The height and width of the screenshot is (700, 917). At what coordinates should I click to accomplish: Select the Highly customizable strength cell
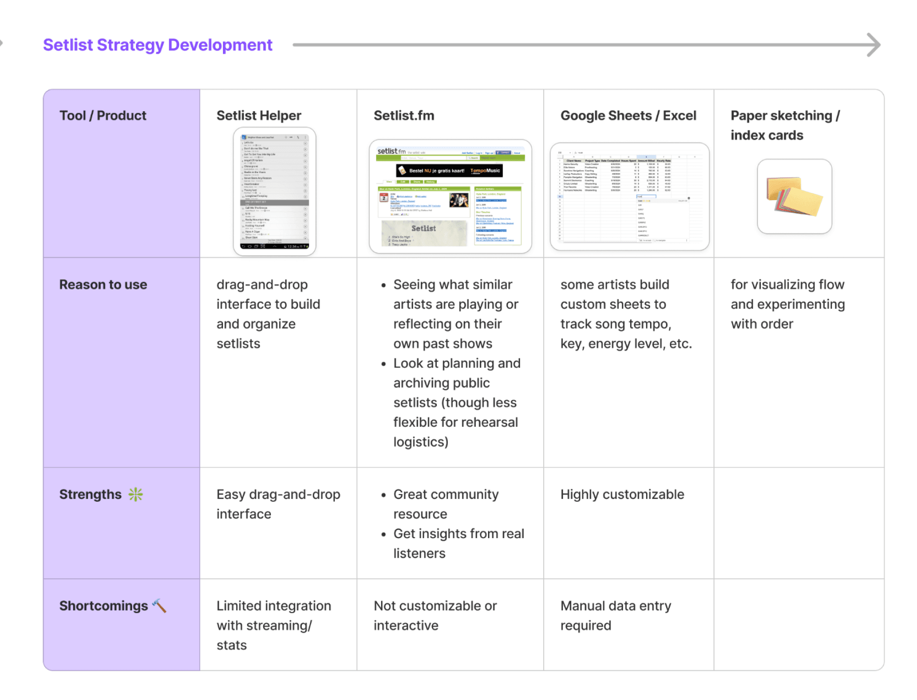[x=622, y=494]
